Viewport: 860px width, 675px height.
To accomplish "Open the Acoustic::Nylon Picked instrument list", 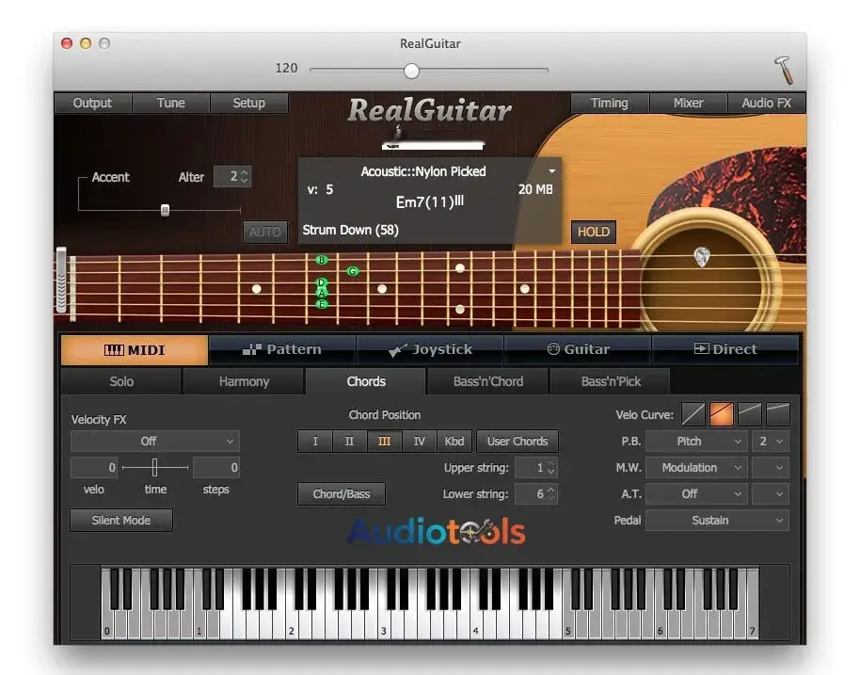I will pyautogui.click(x=425, y=171).
